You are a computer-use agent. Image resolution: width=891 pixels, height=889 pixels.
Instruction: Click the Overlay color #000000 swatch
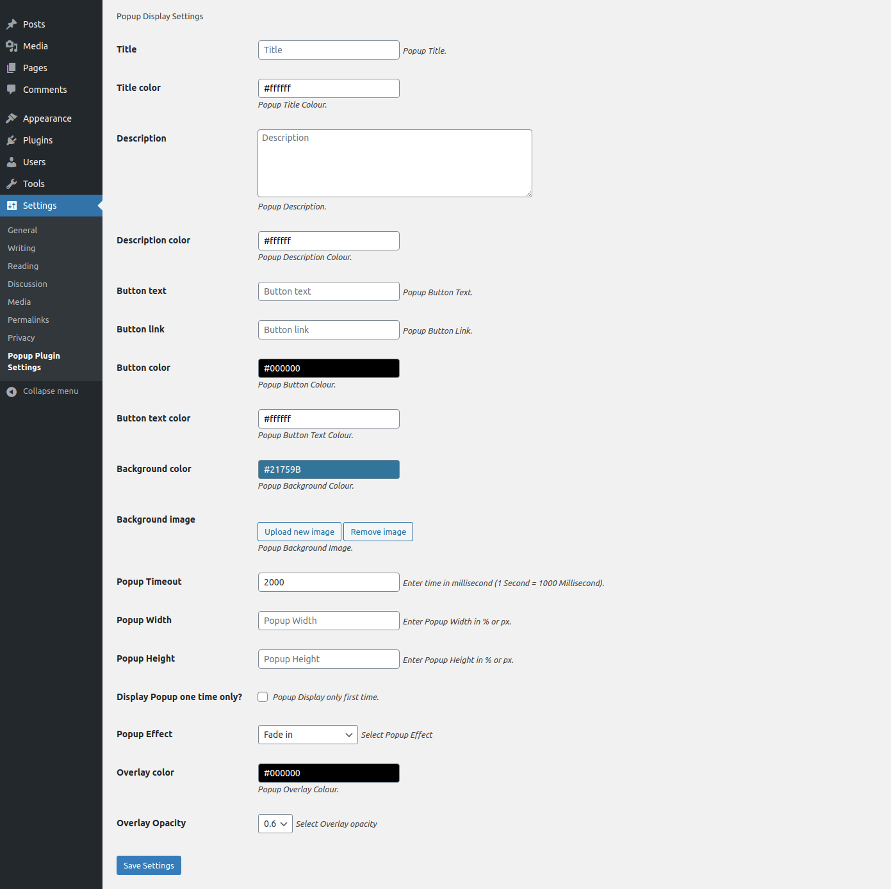click(329, 773)
